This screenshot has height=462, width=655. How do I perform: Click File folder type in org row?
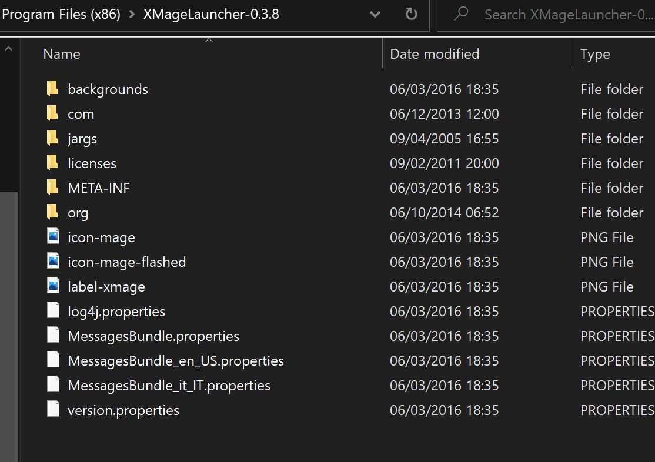tap(612, 213)
